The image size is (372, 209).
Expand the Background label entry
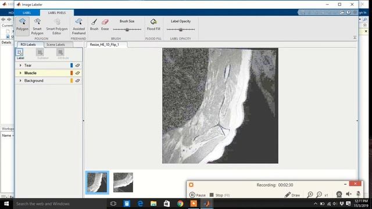click(x=20, y=81)
